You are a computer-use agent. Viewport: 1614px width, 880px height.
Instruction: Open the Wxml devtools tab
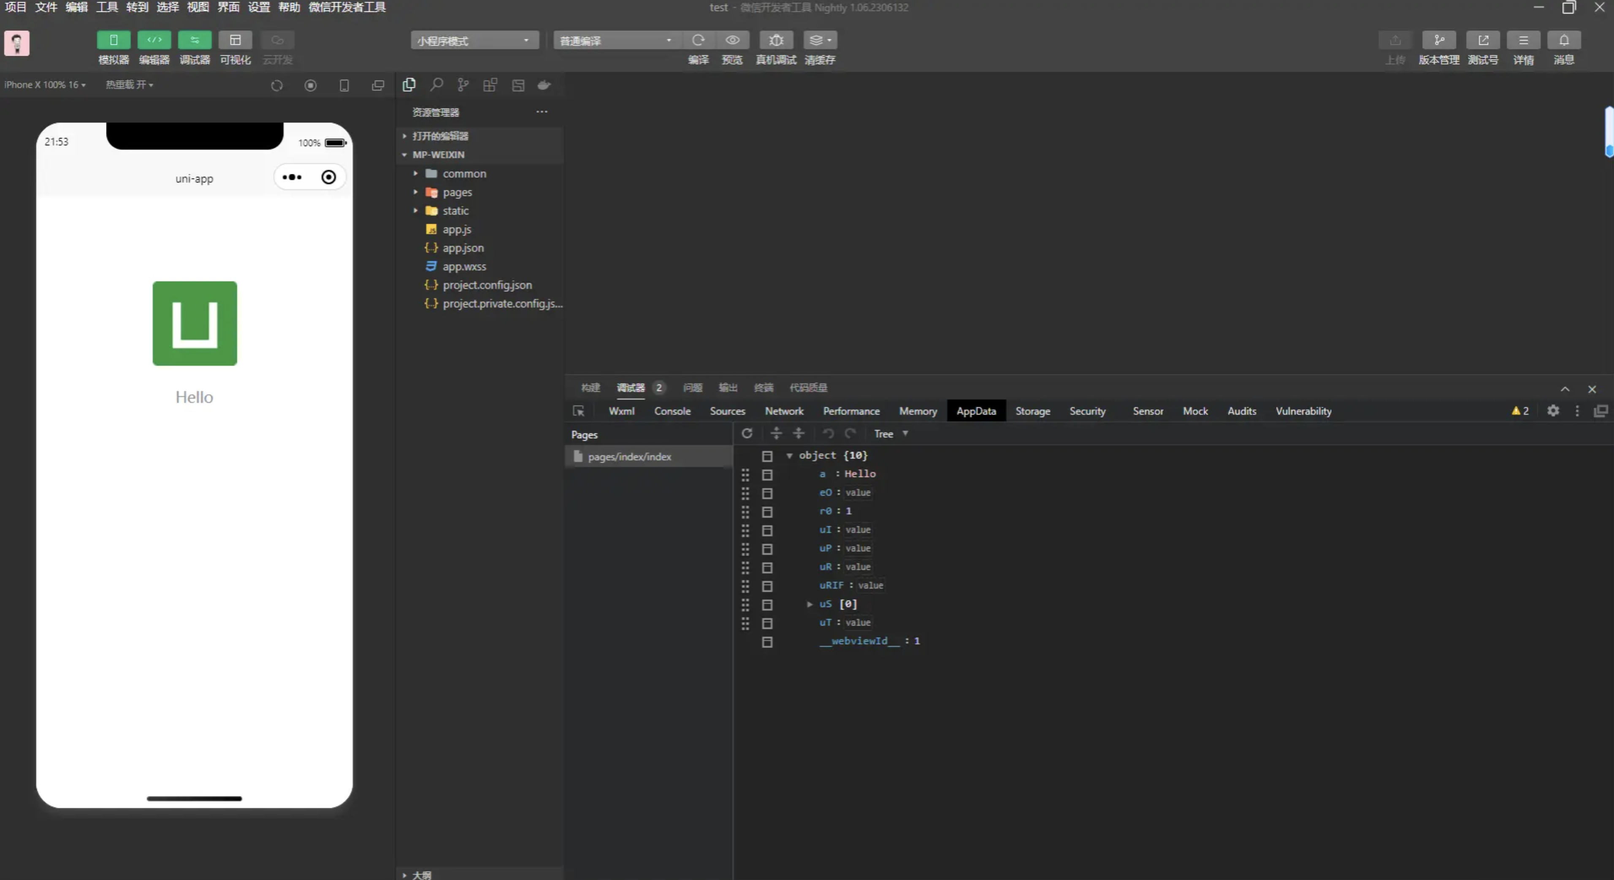tap(622, 411)
